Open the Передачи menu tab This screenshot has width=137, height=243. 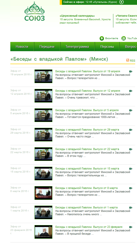click(x=47, y=47)
